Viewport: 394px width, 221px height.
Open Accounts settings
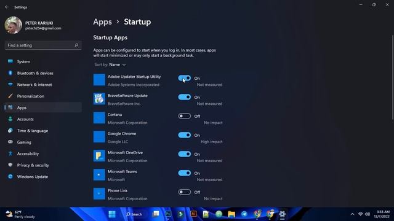(x=43, y=119)
